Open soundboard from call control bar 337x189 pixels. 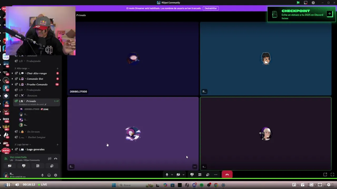[208, 175]
